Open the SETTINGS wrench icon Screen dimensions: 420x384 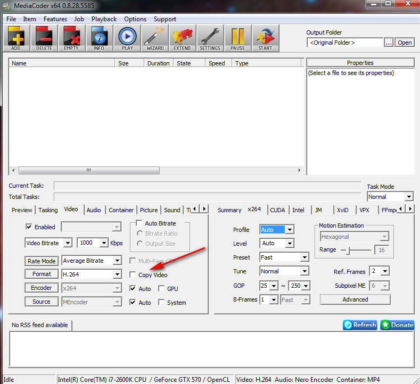pos(210,38)
